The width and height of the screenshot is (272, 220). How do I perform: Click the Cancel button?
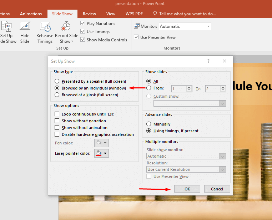pos(217,189)
